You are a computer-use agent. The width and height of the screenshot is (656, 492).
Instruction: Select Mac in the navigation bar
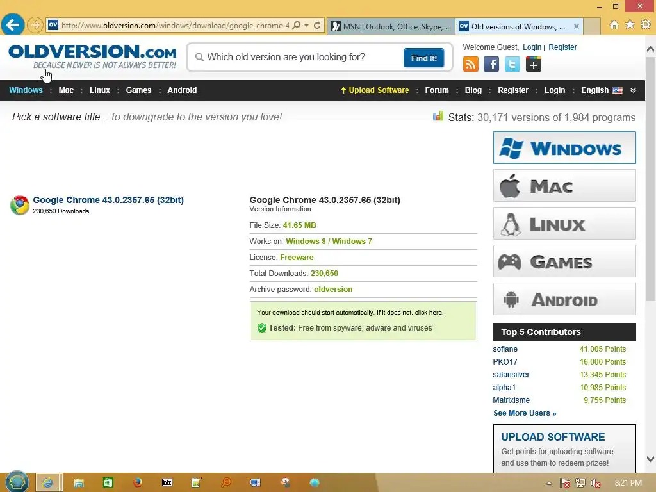coord(66,90)
